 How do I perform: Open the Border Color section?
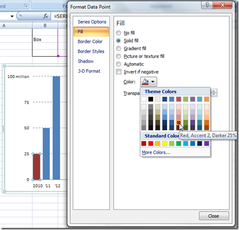[90, 41]
